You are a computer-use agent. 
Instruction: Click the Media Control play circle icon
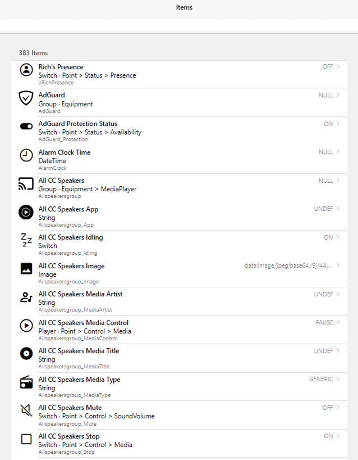point(26,326)
